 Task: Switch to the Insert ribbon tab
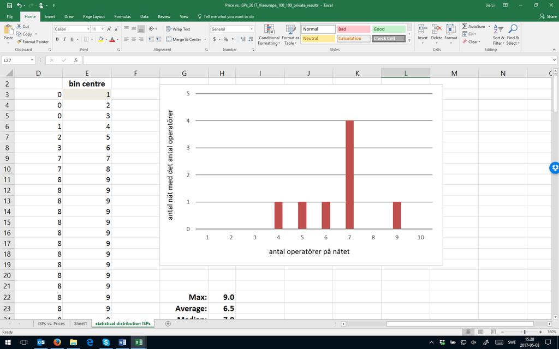click(50, 17)
